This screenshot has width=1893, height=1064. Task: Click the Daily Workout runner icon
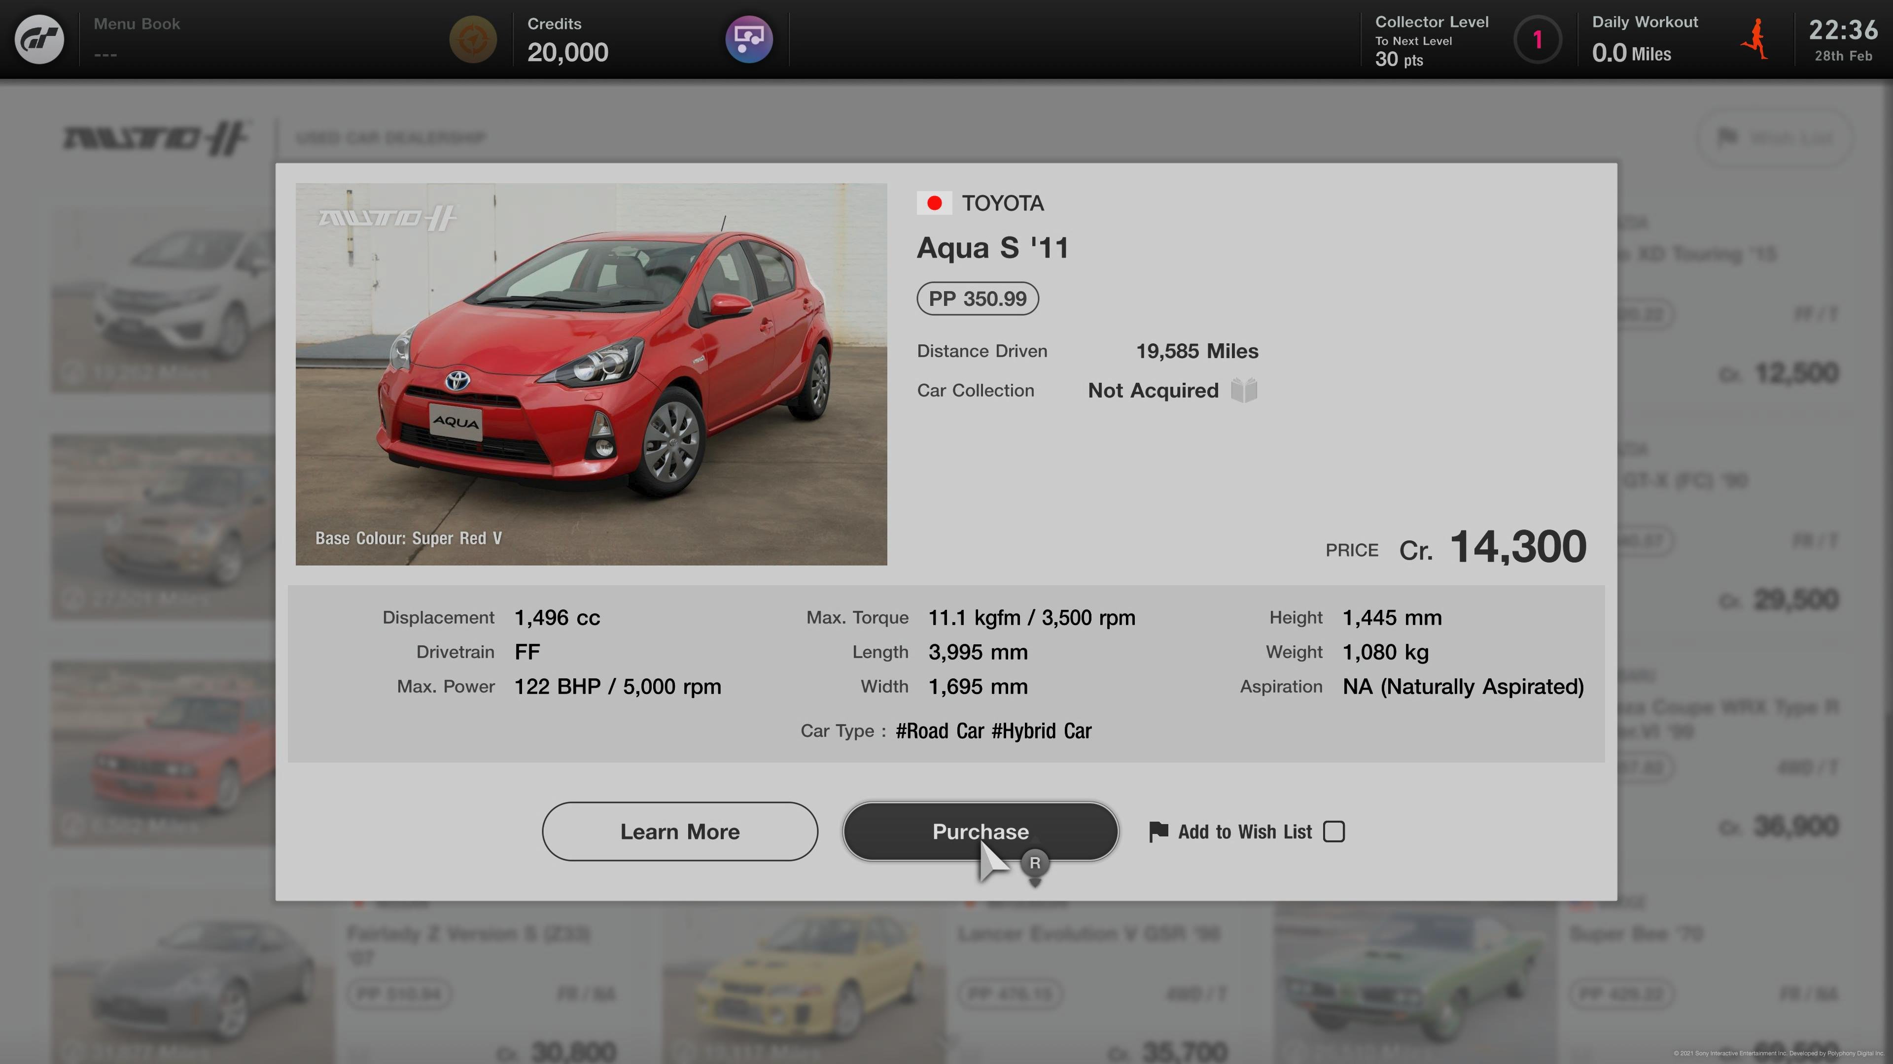1755,39
